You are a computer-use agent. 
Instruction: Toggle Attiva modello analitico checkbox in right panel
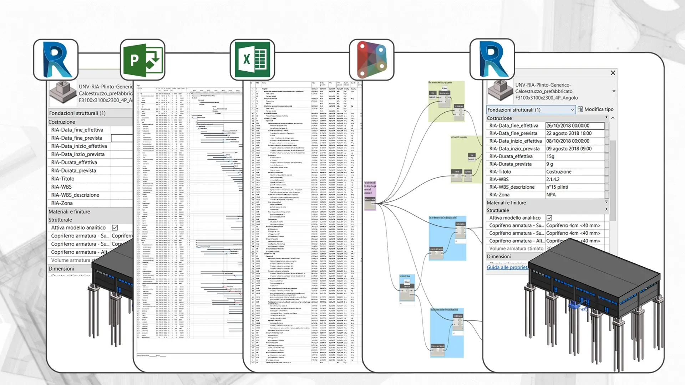(x=549, y=218)
